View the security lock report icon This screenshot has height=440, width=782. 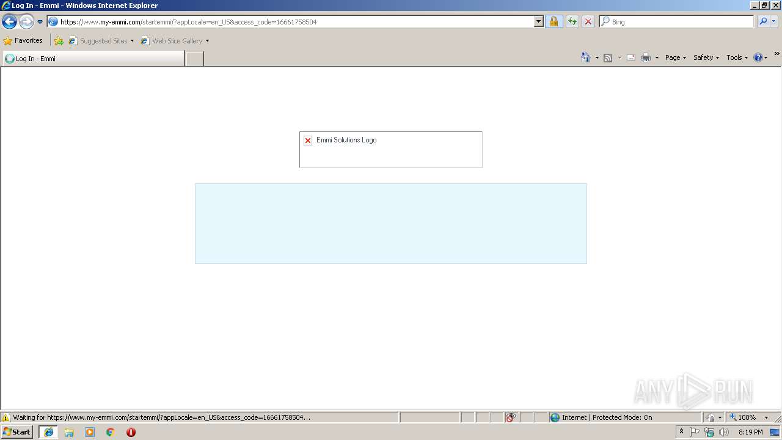(554, 22)
